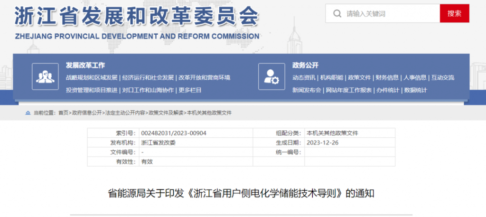Open 战略规划和区域发展 section

(92, 78)
